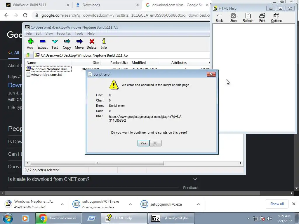Click the Chrome forward arrow

pyautogui.click(x=16, y=15)
